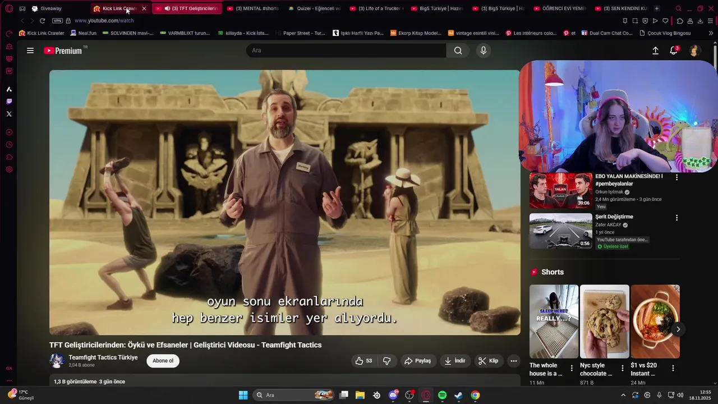Expand hidden bookmarks with double chevron
The width and height of the screenshot is (718, 404).
[711, 33]
